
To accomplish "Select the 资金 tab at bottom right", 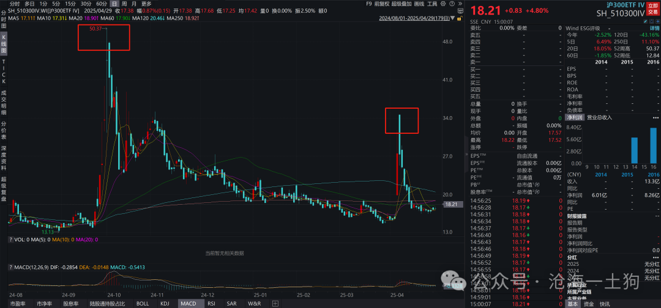I will (588, 304).
